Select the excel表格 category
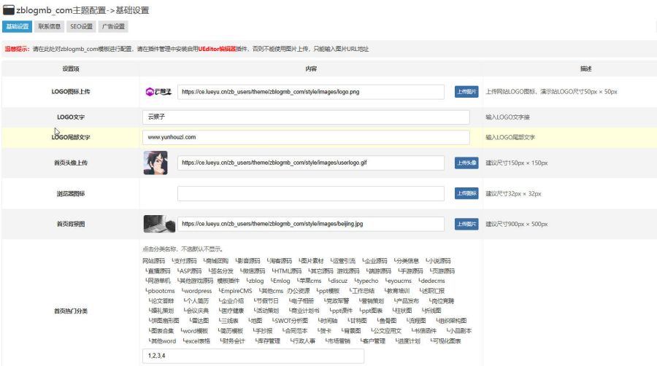Image resolution: width=657 pixels, height=366 pixels. [198, 341]
